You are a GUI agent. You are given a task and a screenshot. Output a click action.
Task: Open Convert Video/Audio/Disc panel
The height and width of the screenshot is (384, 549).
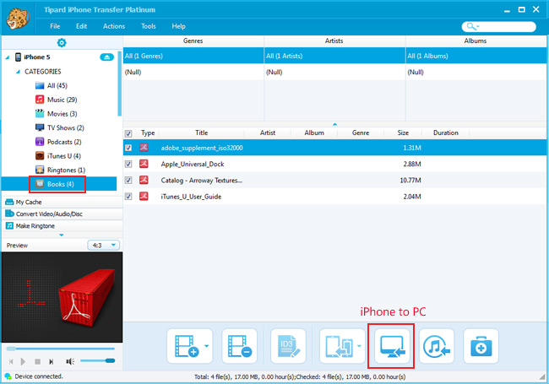(x=63, y=214)
